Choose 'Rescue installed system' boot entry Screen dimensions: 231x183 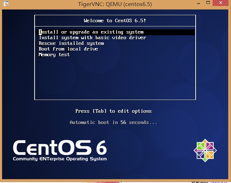[x=71, y=43]
